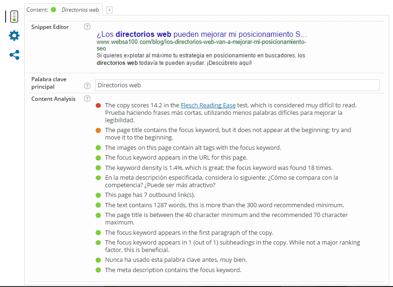
Task: Click the orange page title warning indicator
Action: click(x=98, y=130)
